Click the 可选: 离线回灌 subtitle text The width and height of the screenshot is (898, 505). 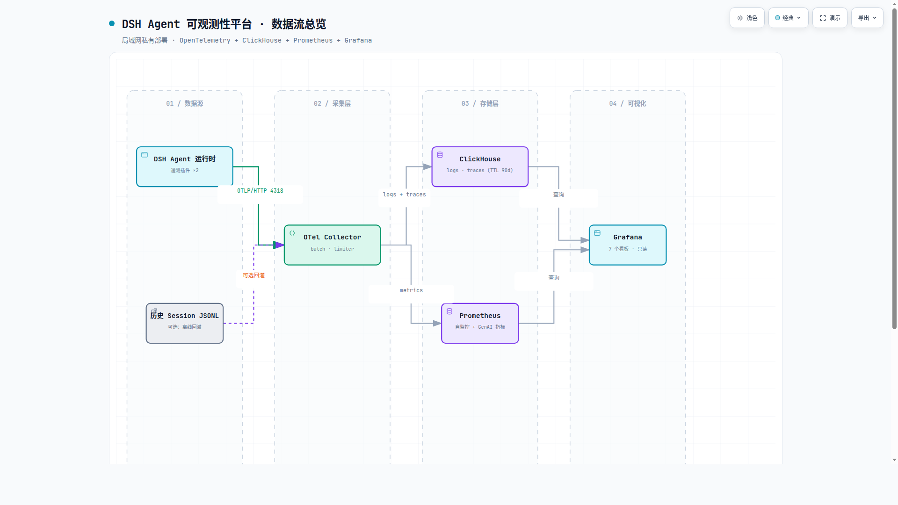point(185,327)
